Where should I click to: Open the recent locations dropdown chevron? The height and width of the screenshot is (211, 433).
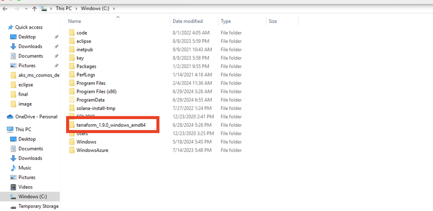click(26, 9)
